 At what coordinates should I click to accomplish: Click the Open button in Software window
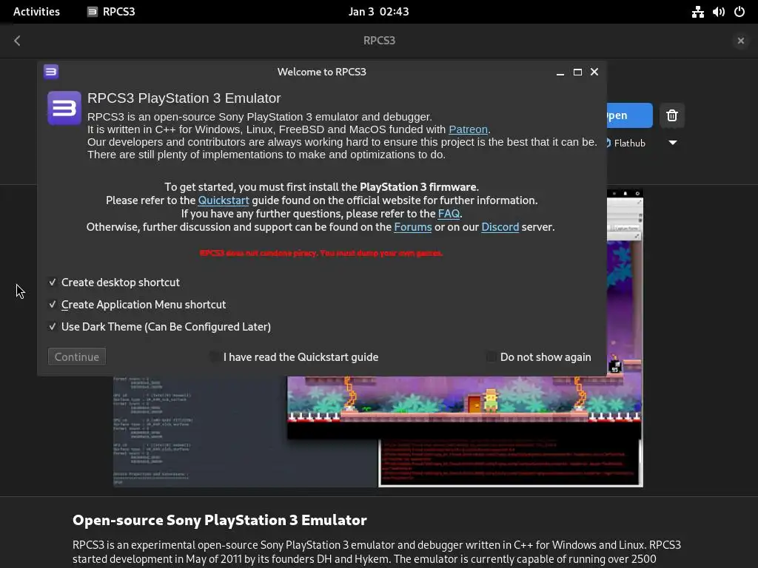[x=629, y=115]
